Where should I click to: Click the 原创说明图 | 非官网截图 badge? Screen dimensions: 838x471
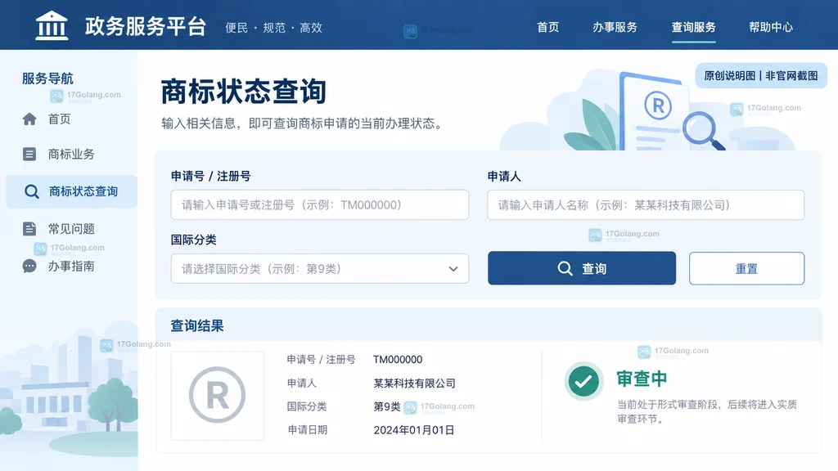pos(761,75)
